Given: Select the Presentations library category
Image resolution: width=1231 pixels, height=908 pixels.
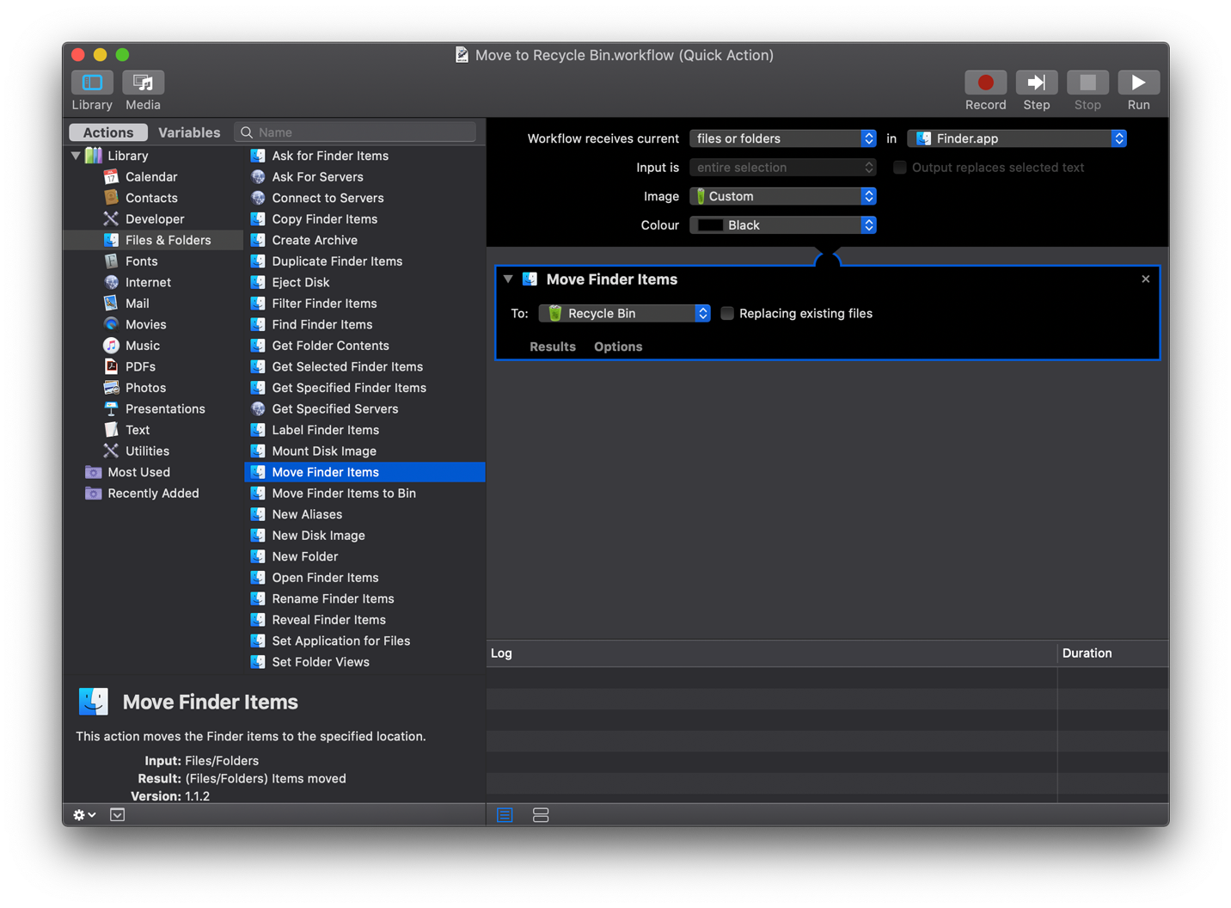Looking at the screenshot, I should (152, 408).
